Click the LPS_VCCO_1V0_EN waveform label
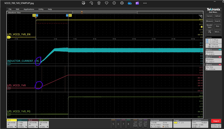Screen dimensions: 224x129 pos(19,34)
